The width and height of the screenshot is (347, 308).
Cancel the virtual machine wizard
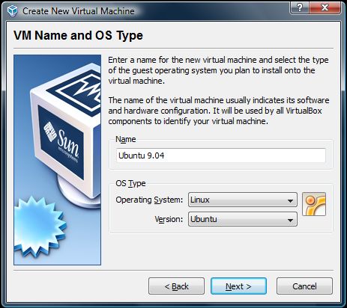tap(304, 286)
